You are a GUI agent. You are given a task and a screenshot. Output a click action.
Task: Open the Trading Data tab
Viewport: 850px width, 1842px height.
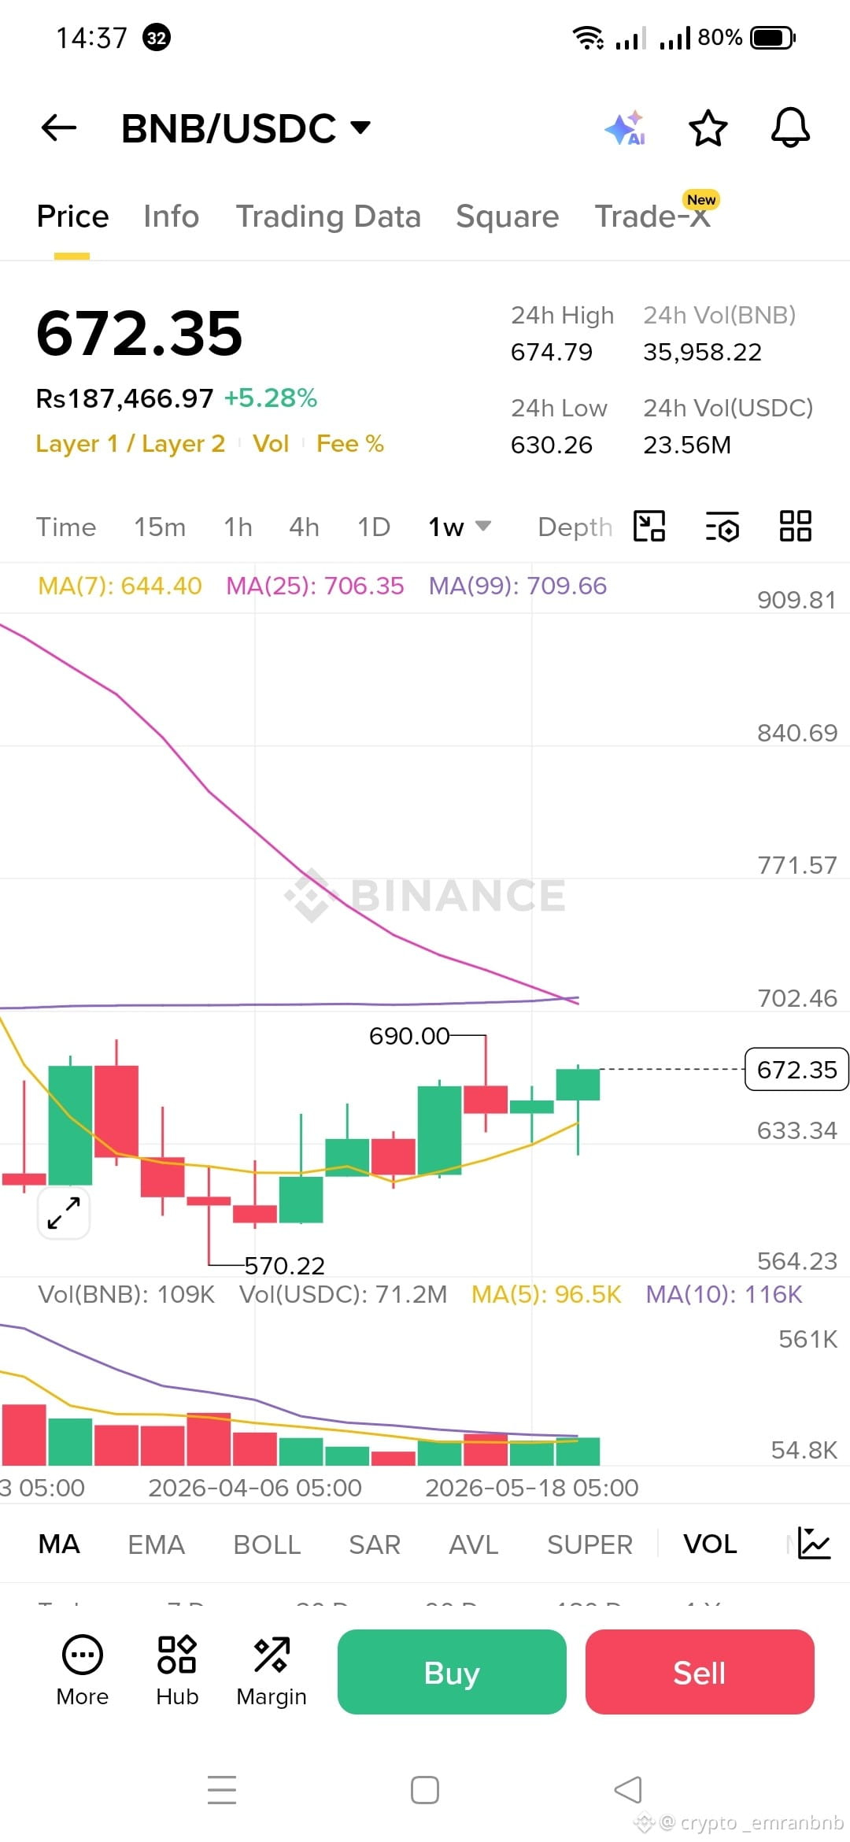point(328,216)
